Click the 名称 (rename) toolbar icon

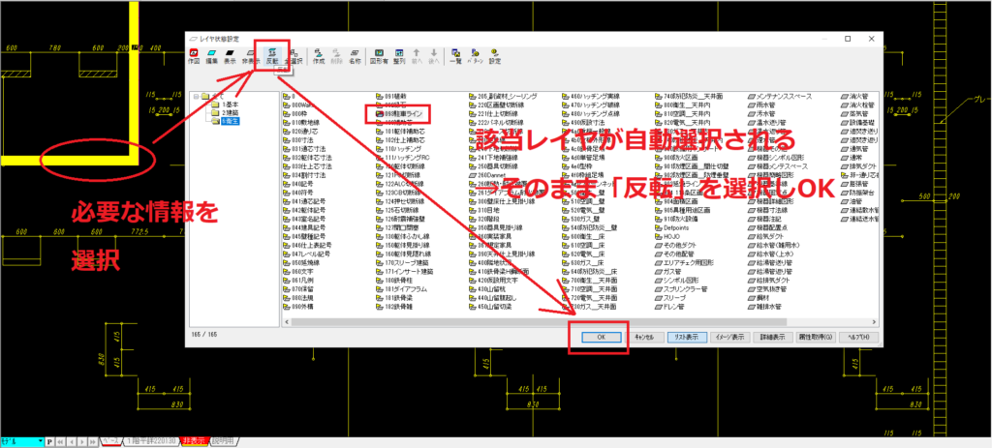click(x=355, y=54)
